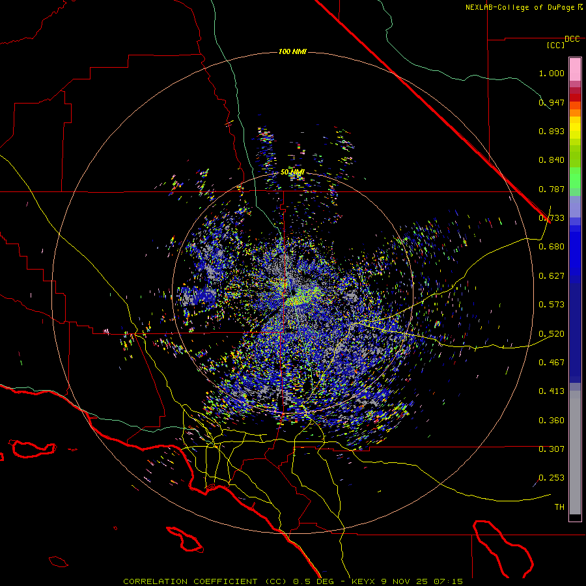Click the 0.947 color scale value
The height and width of the screenshot is (586, 586).
point(551,102)
